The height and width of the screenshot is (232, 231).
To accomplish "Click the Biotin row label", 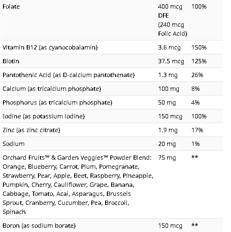I will coord(11,61).
